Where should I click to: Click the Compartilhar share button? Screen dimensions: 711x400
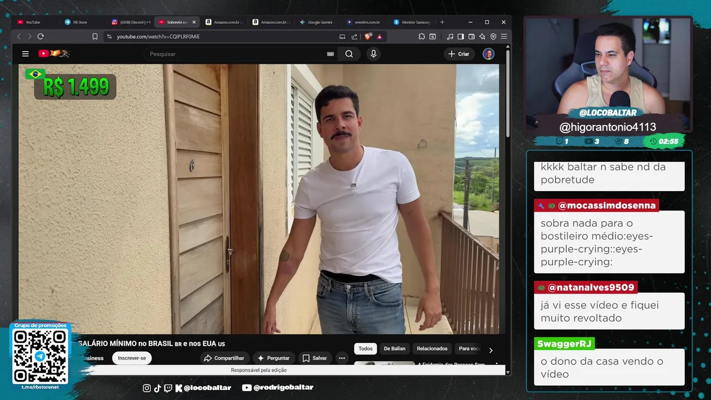224,358
